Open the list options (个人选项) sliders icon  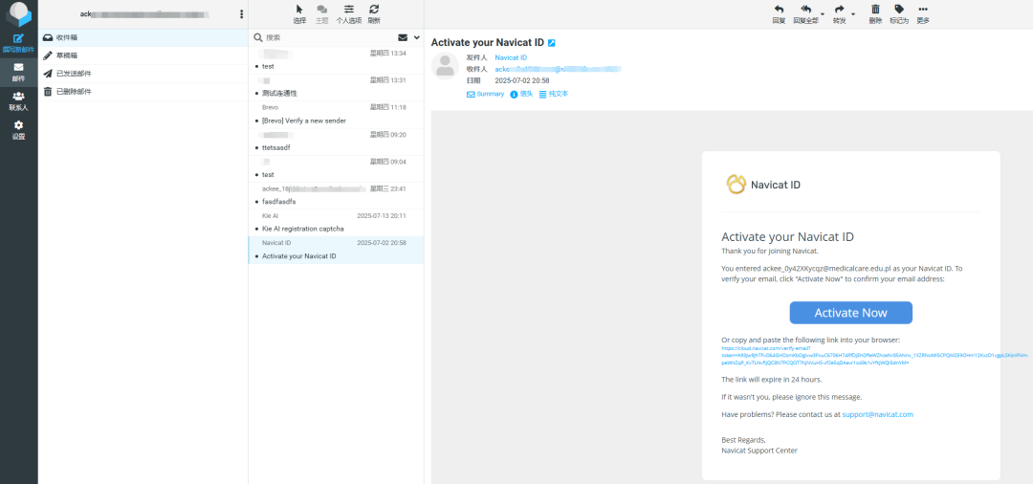tap(349, 10)
